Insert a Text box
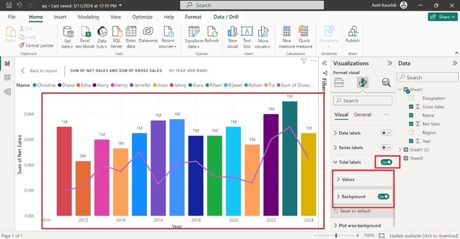This screenshot has width=460, height=239. coord(247,37)
